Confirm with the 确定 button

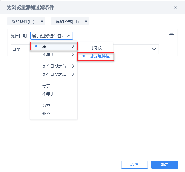tap(165, 164)
